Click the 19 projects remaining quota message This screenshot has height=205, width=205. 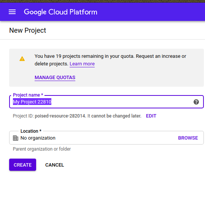pos(110,60)
